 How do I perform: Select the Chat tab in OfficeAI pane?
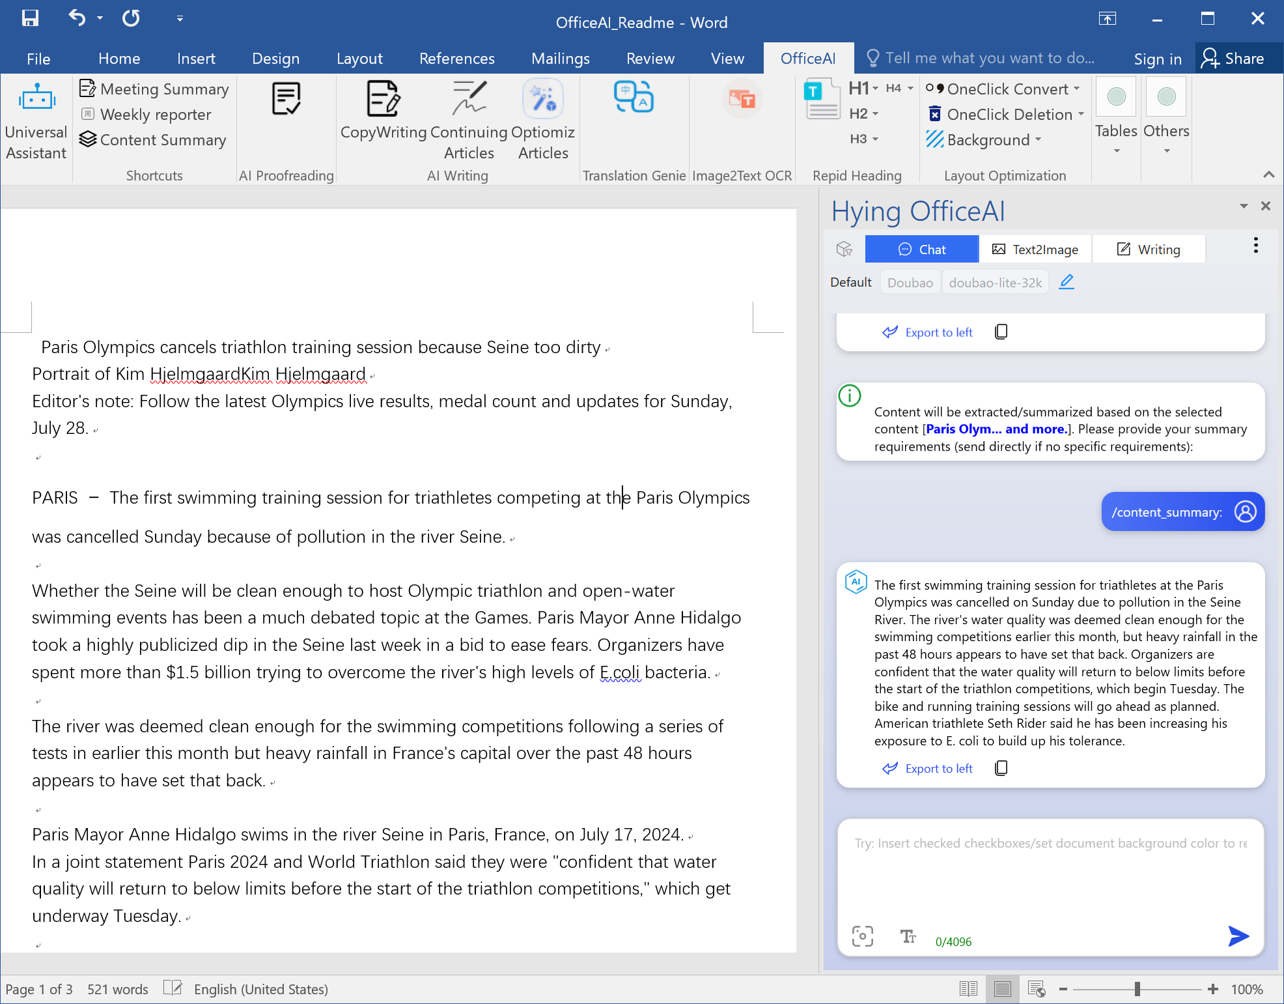922,250
